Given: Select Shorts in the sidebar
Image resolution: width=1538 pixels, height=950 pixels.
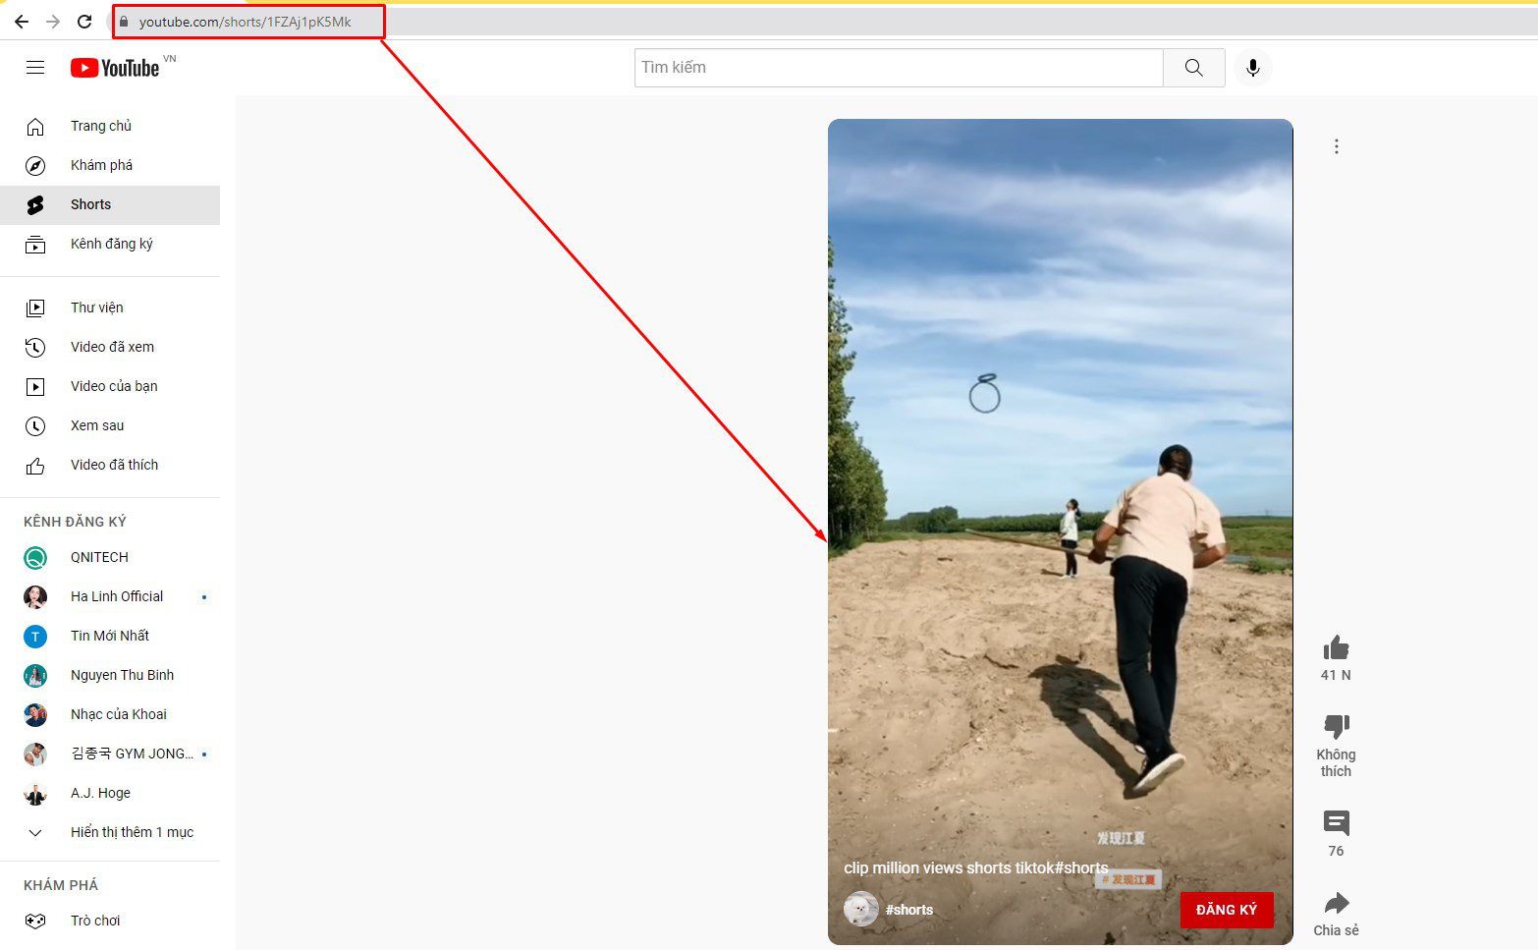Looking at the screenshot, I should click(x=110, y=204).
